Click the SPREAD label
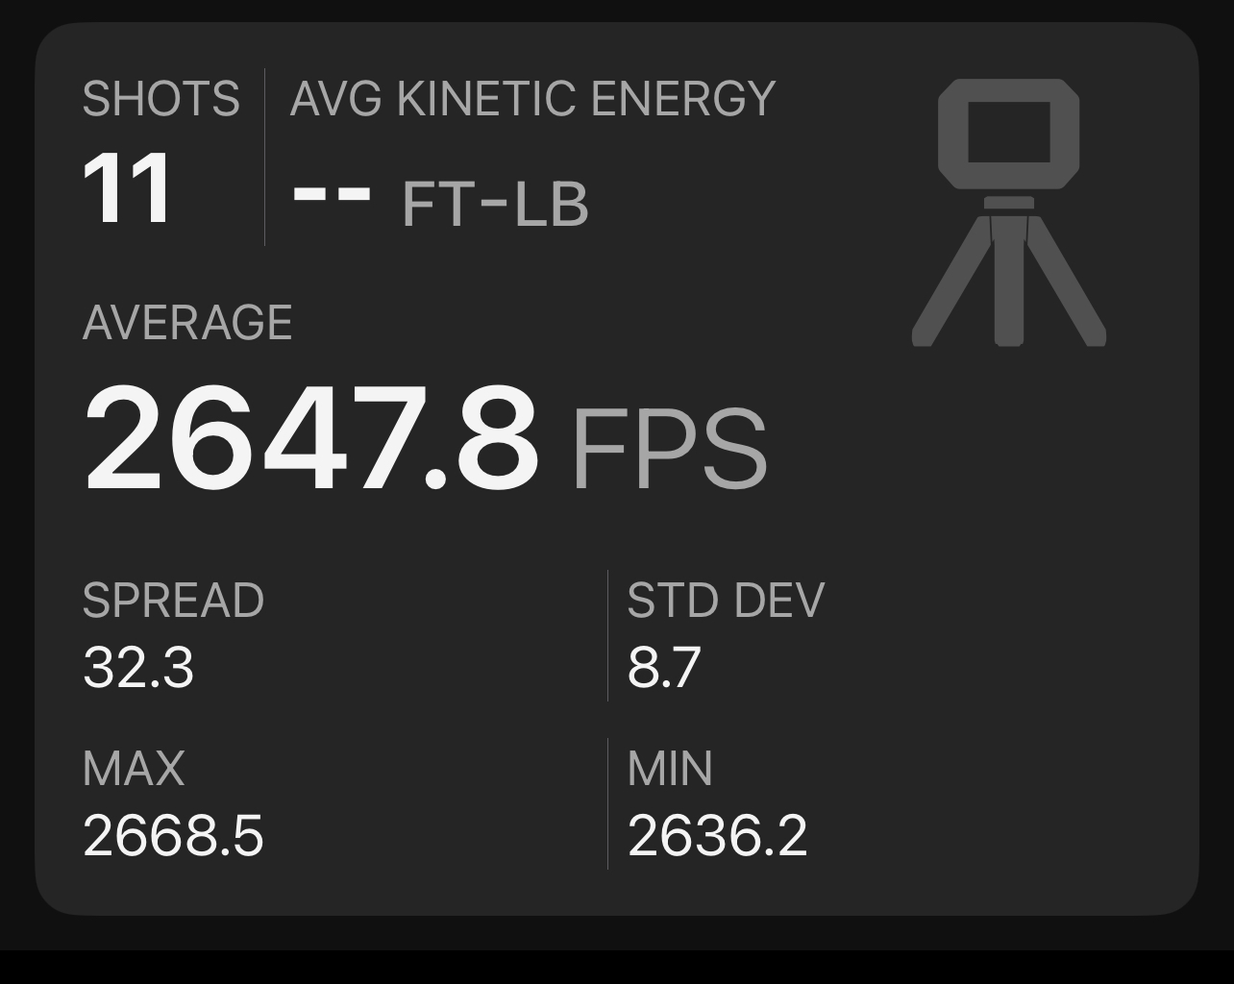 (x=173, y=602)
